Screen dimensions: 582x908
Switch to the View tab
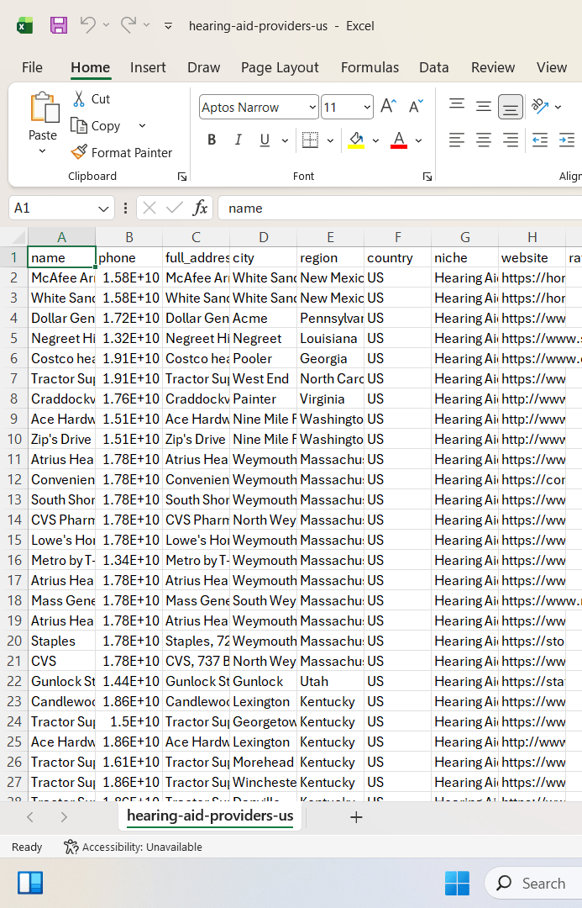[551, 68]
